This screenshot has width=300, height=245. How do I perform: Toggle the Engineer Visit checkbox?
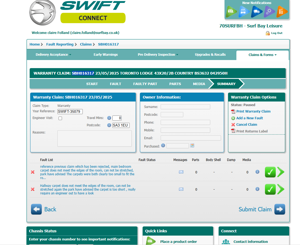pyautogui.click(x=60, y=118)
